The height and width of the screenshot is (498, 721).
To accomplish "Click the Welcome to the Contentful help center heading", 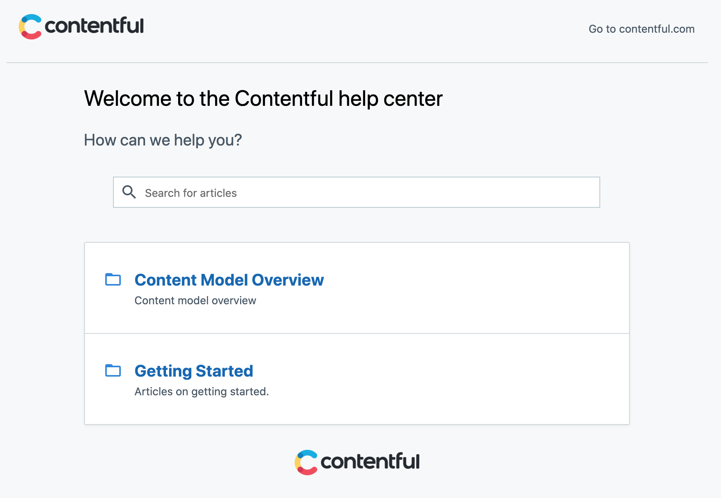I will 263,98.
